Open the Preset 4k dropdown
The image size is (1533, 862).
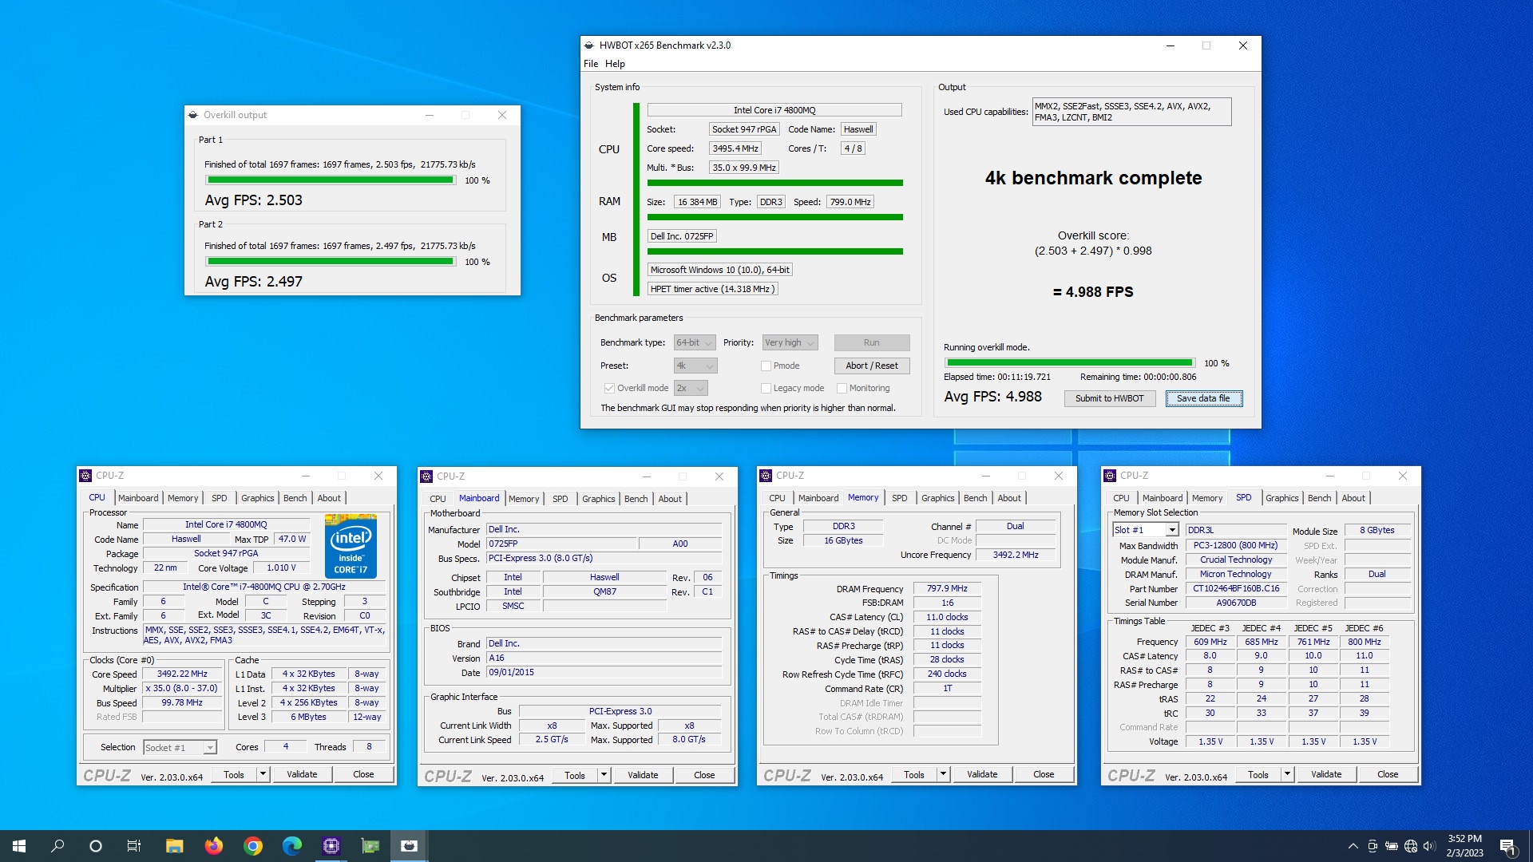click(x=695, y=366)
